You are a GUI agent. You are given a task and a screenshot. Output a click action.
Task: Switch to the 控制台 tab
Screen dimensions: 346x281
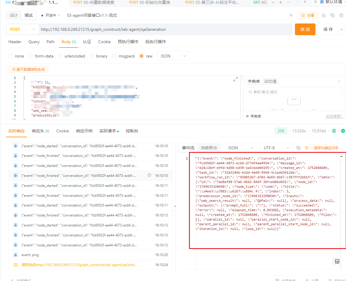pyautogui.click(x=132, y=131)
